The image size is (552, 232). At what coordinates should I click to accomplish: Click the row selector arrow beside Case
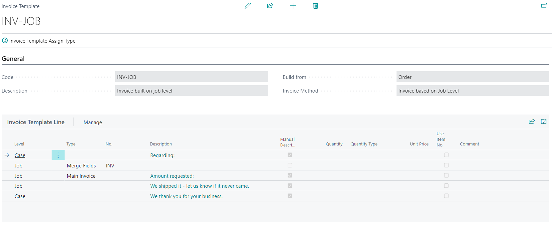point(7,155)
